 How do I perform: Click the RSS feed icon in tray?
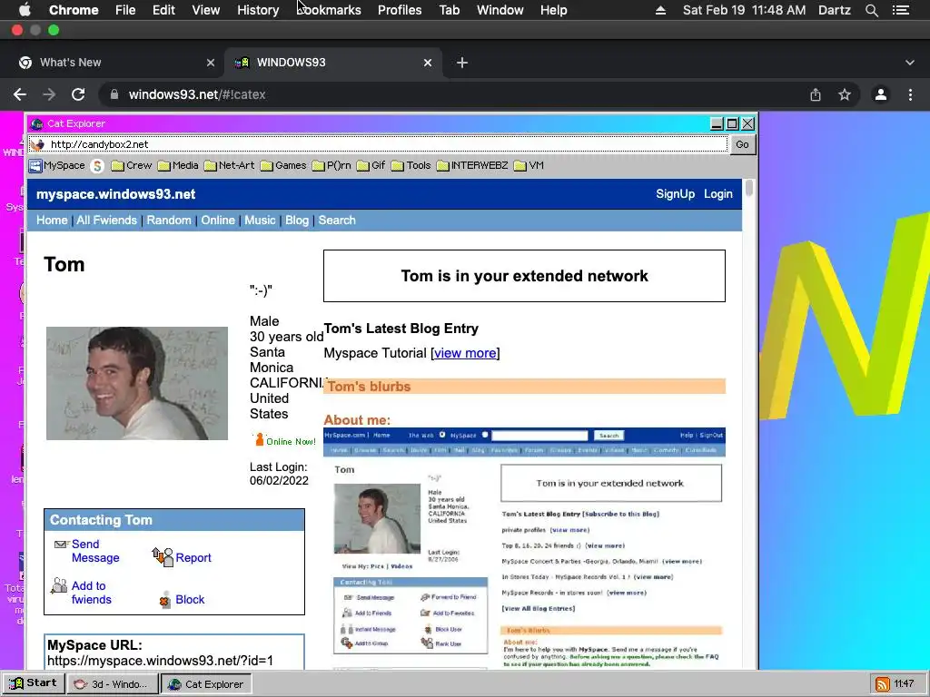coord(883,684)
